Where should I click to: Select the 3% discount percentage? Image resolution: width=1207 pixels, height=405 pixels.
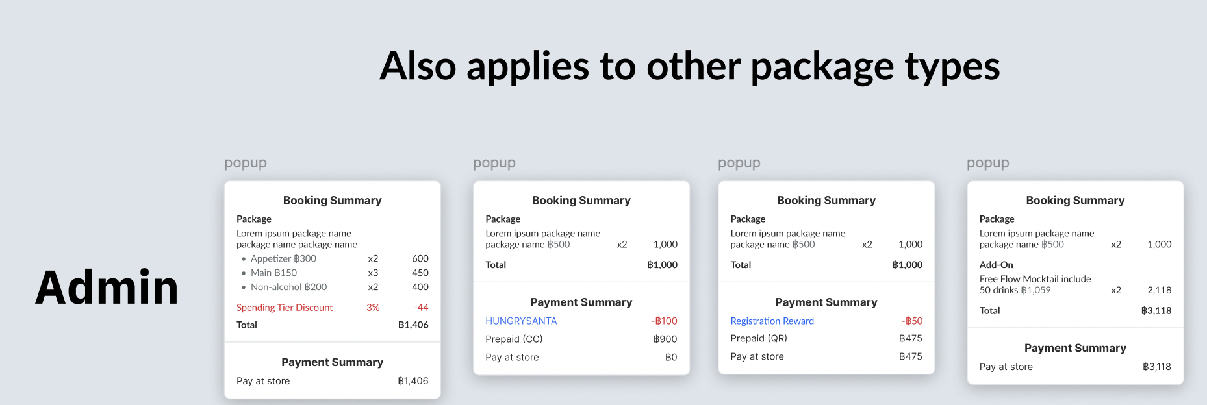click(373, 308)
